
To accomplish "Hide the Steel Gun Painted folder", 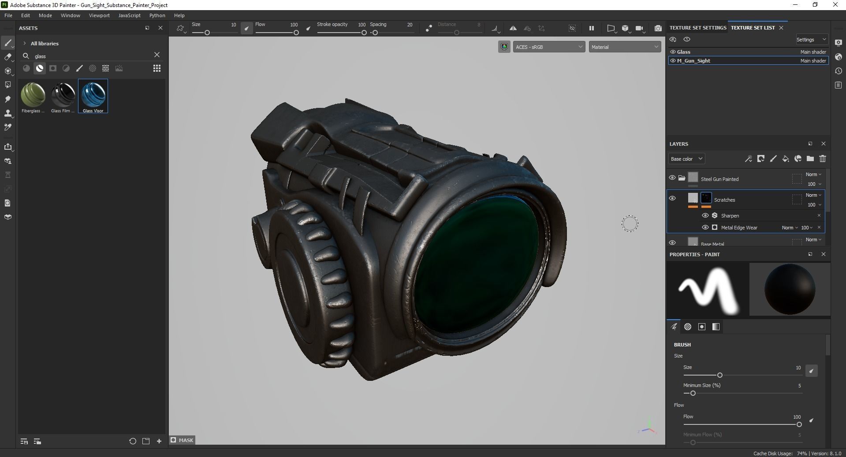I will (x=672, y=177).
